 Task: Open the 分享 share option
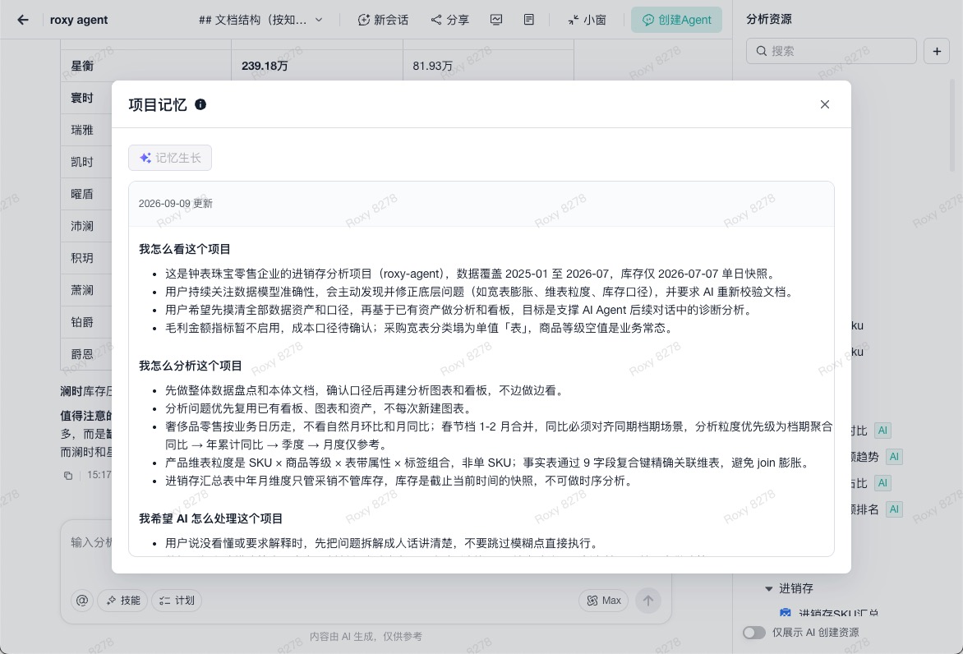(x=449, y=20)
